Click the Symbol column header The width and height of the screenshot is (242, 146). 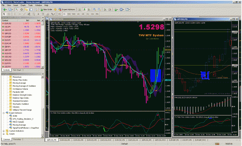pyautogui.click(x=10, y=20)
